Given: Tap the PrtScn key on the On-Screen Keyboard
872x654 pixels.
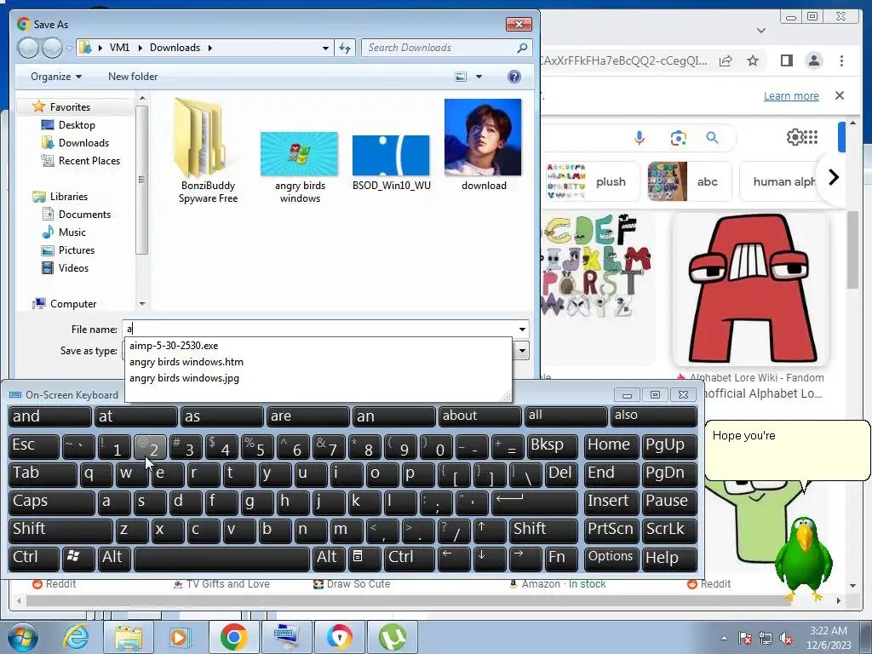Looking at the screenshot, I should [611, 530].
